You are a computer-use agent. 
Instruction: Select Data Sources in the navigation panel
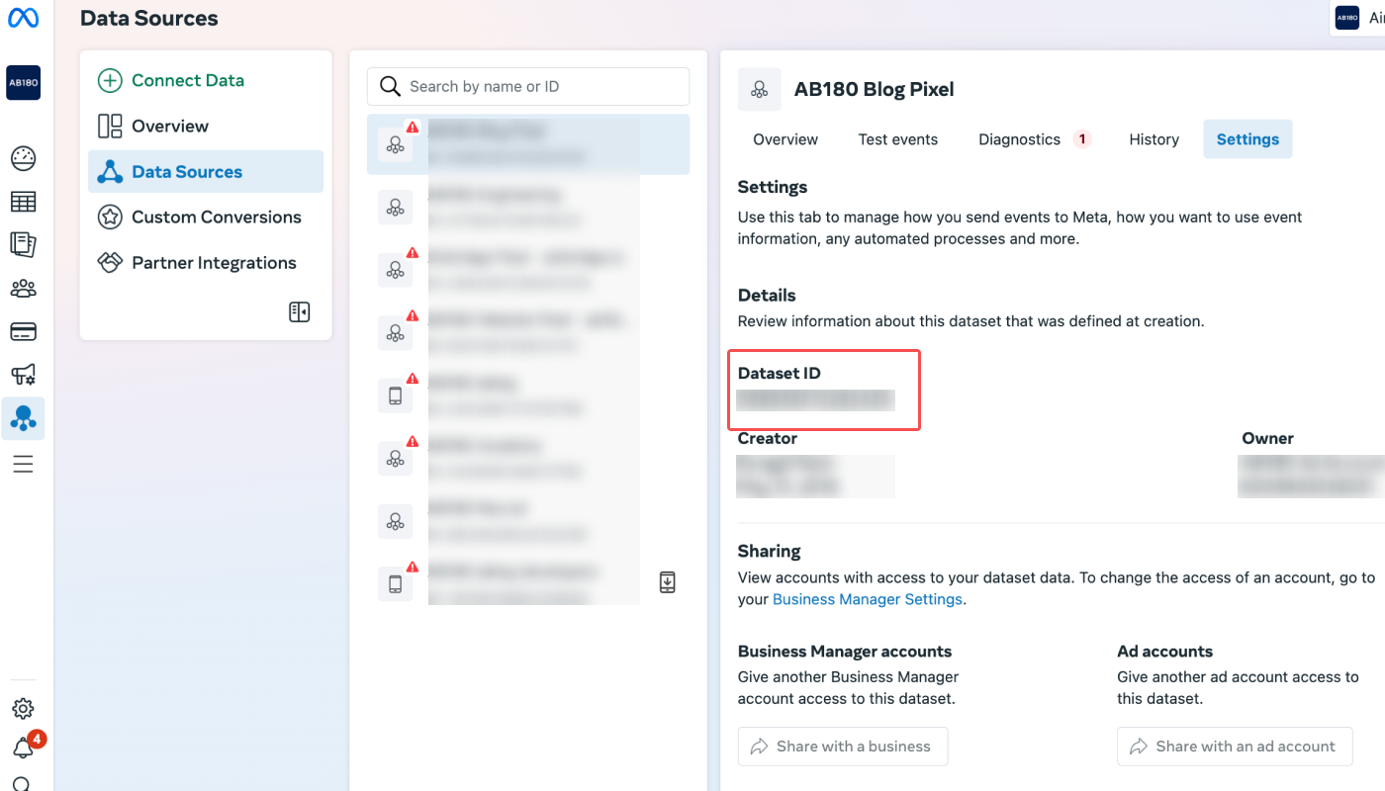(x=206, y=172)
